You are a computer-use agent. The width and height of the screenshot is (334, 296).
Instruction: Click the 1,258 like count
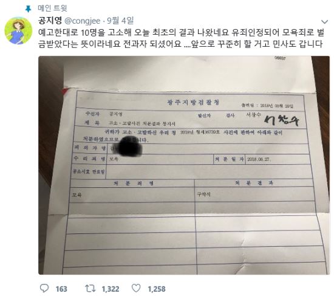157,289
